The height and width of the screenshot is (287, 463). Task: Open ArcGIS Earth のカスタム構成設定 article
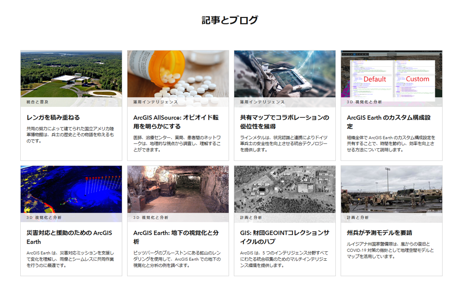point(389,122)
